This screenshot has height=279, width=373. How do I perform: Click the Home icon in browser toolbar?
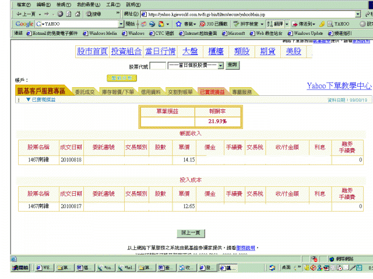[x=78, y=14]
